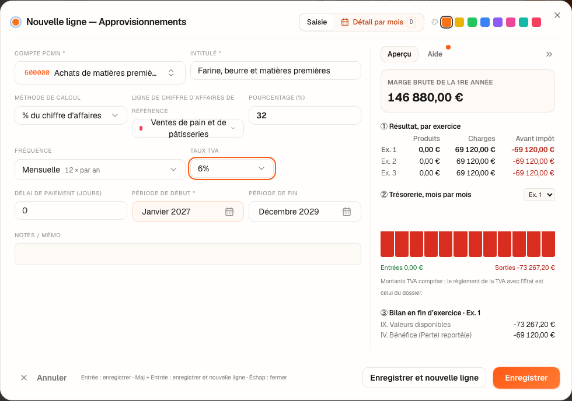Click the Intitulé text field
This screenshot has height=401, width=572.
[275, 71]
